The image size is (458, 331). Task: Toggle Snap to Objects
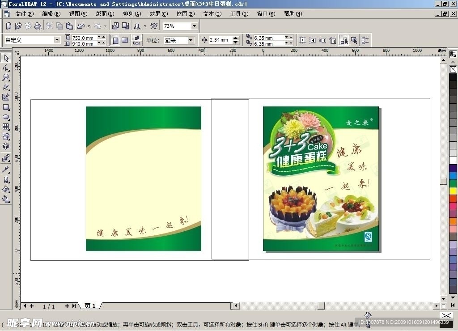(x=322, y=40)
